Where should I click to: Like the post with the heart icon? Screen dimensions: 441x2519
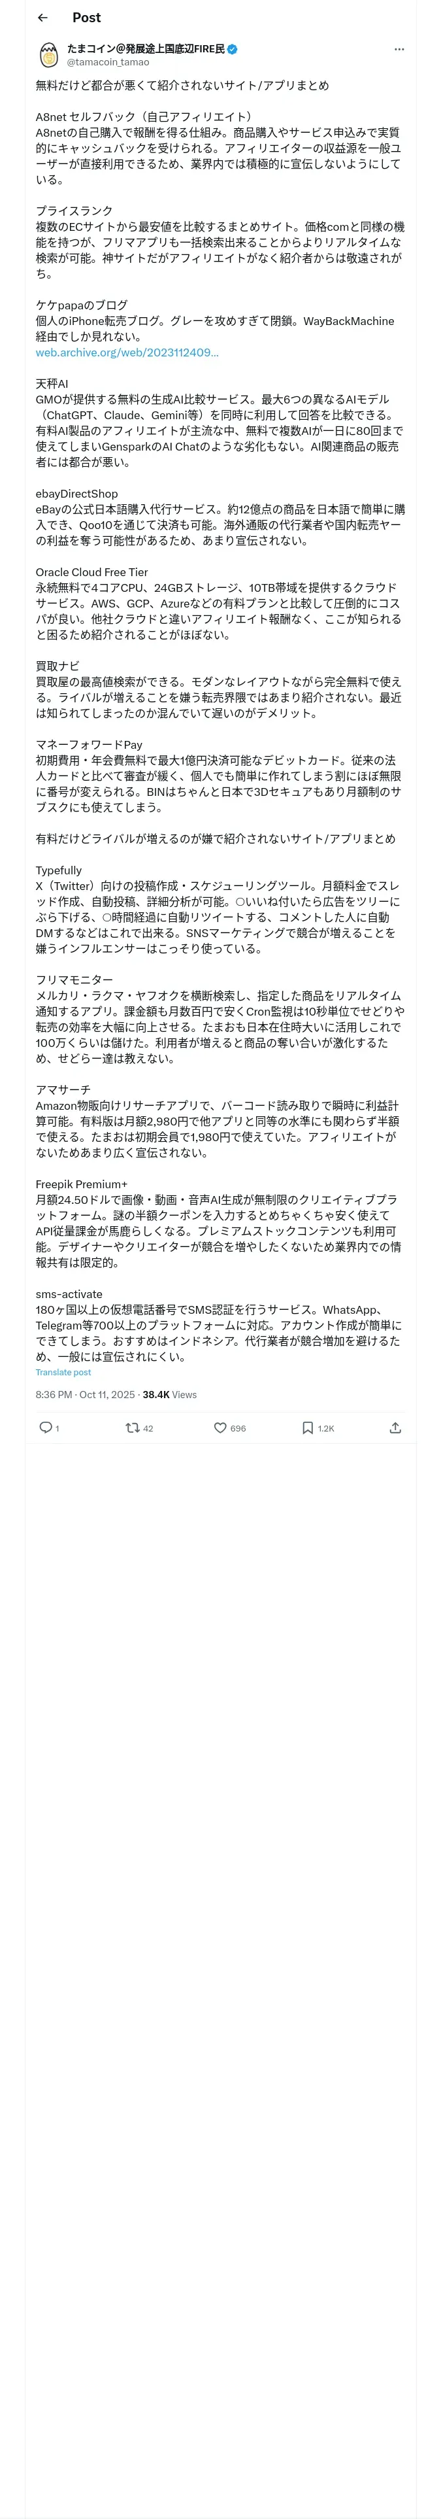(220, 1428)
